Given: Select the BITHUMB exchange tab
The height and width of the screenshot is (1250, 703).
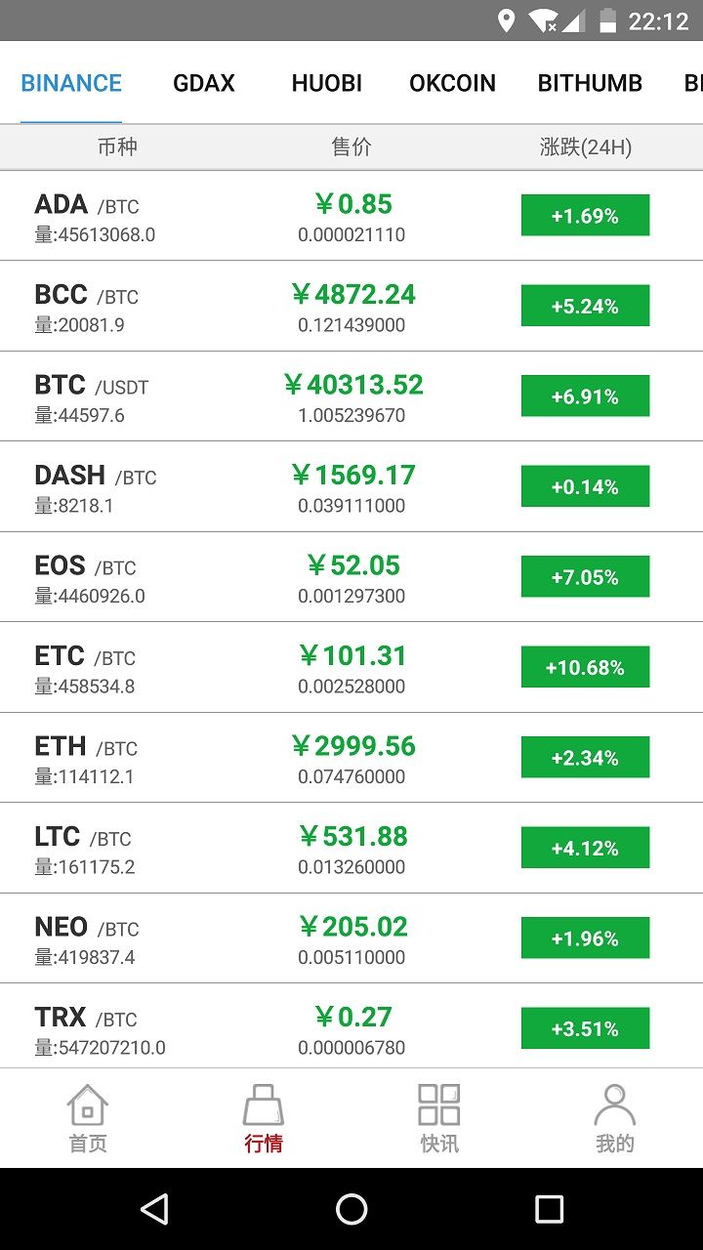Looking at the screenshot, I should click(x=590, y=83).
